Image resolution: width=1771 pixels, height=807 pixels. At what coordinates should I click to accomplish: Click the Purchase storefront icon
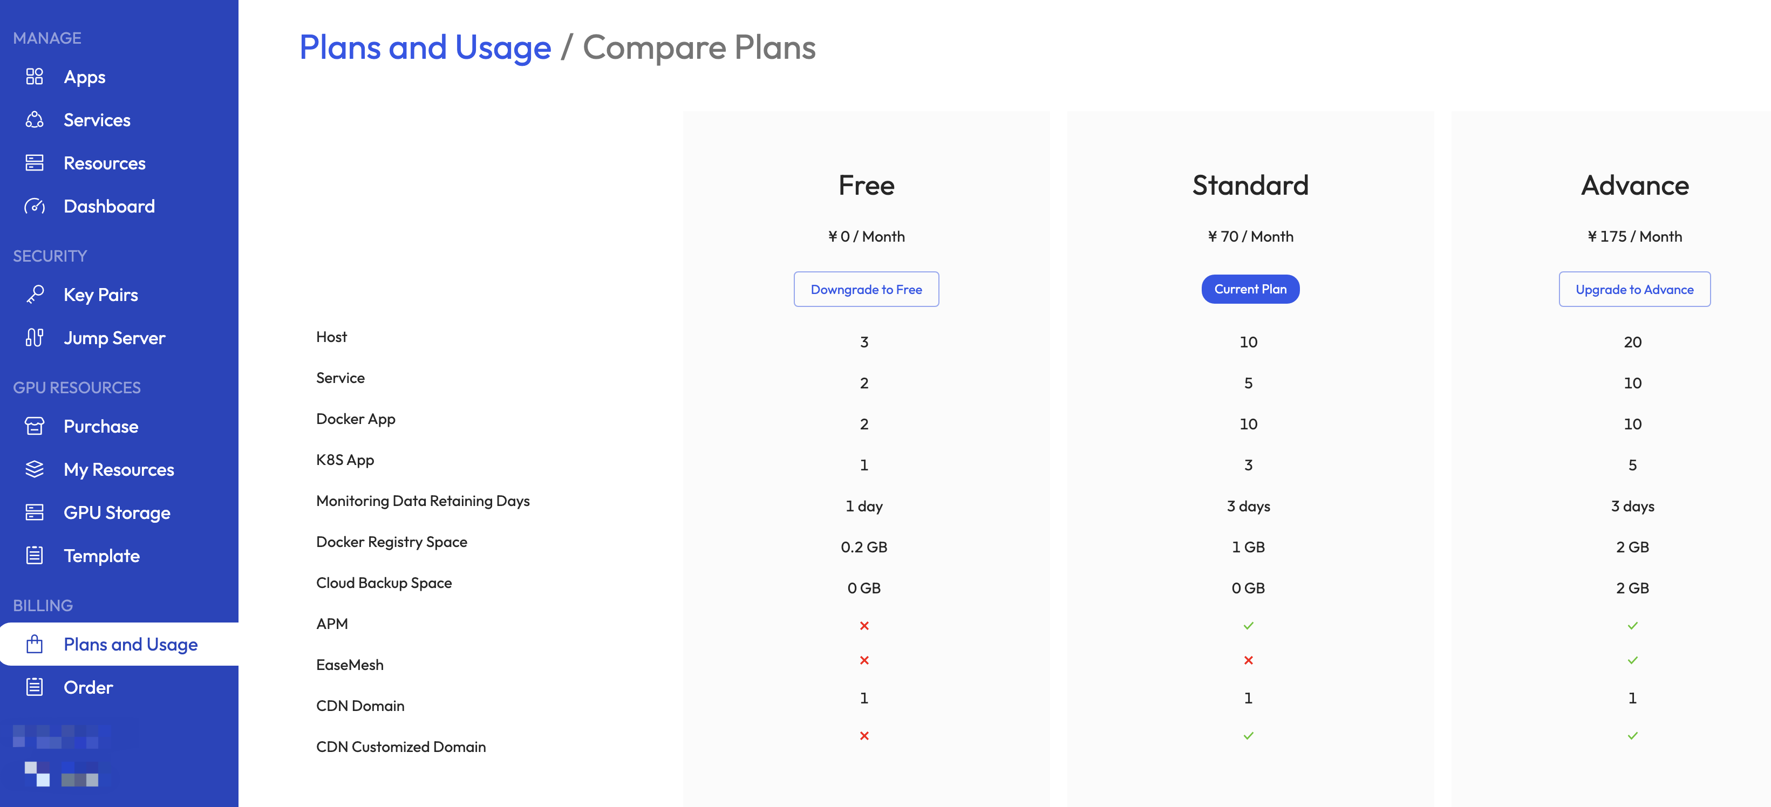pos(35,426)
